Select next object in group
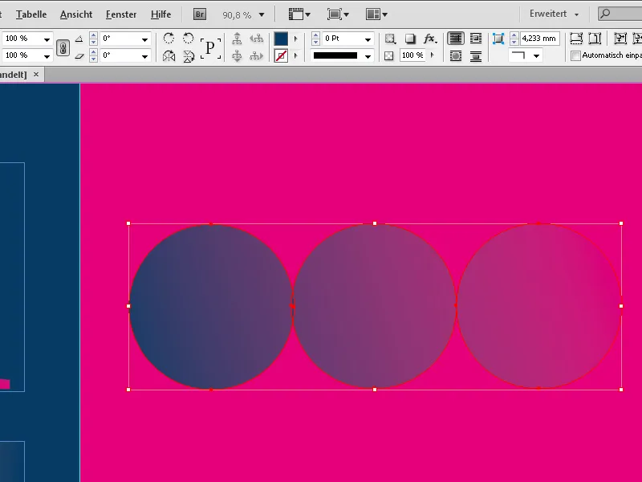The width and height of the screenshot is (642, 482). (x=257, y=55)
